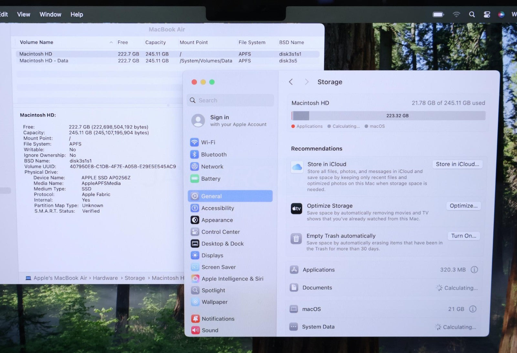Click Storage in the path bar
Screen dimensions: 517x353
coord(135,278)
